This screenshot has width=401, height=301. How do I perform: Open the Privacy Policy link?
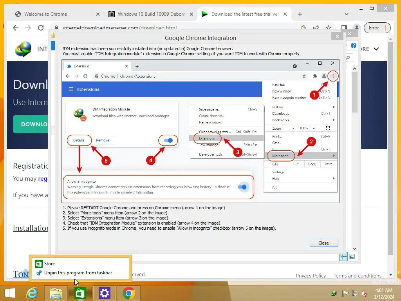click(x=311, y=276)
